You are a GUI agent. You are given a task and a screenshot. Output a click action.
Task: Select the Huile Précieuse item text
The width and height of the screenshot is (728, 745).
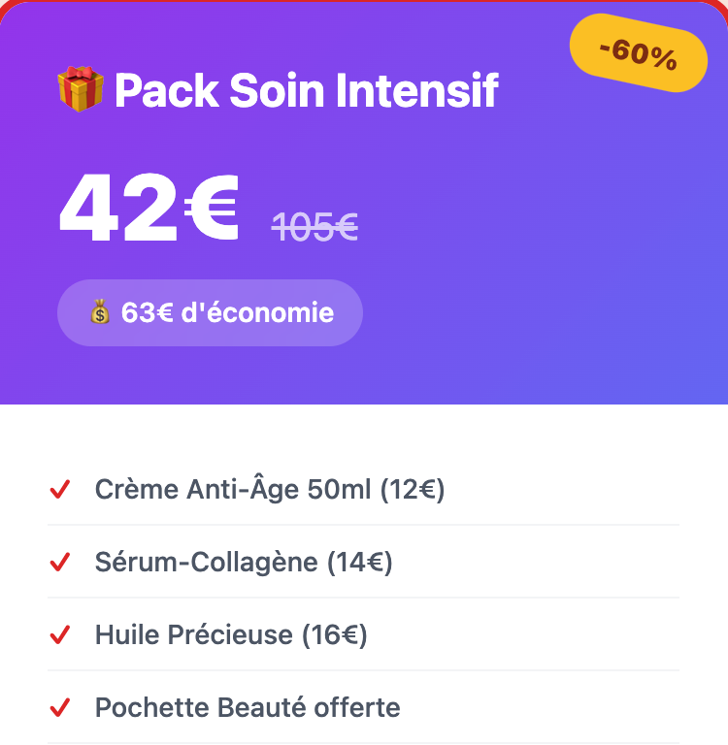click(193, 634)
